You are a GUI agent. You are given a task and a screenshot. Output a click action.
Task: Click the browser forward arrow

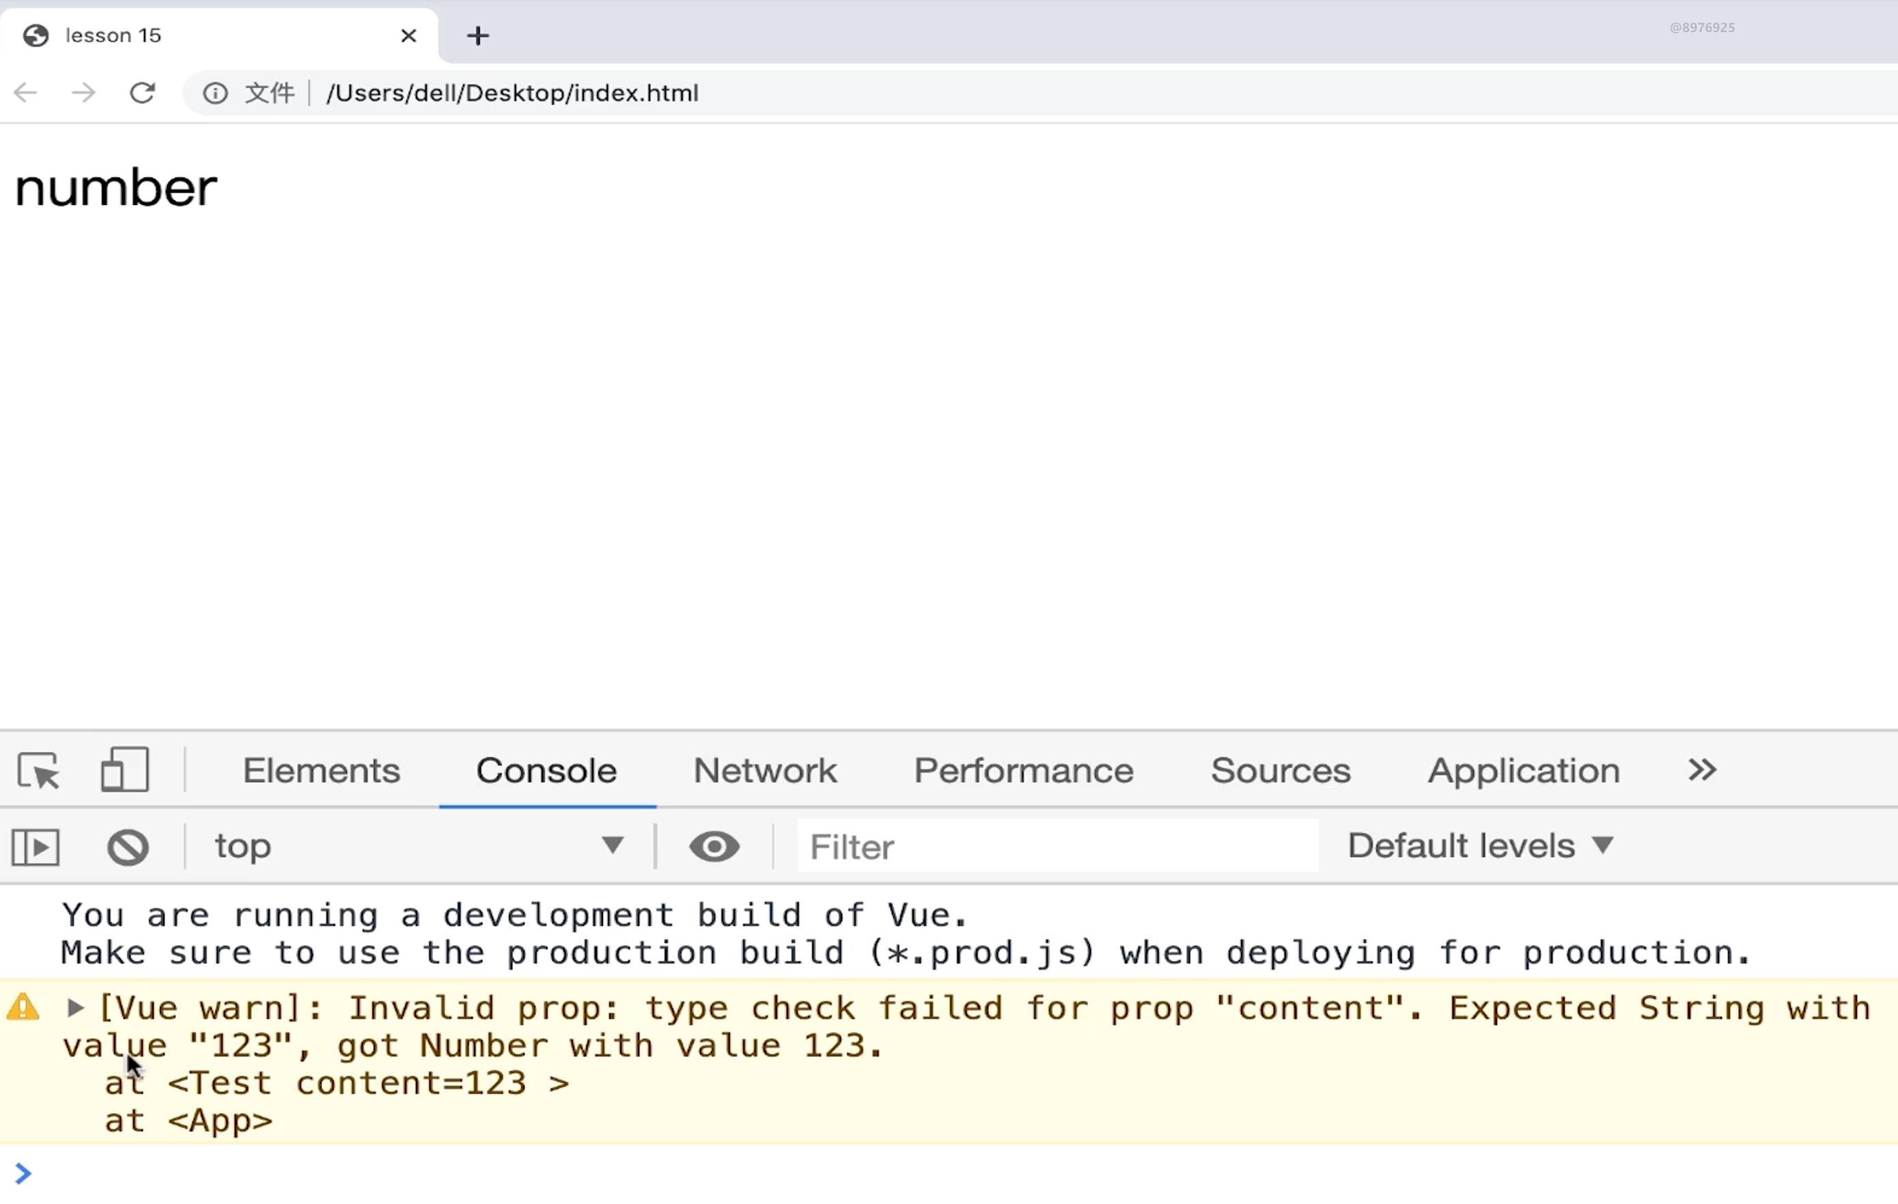83,93
